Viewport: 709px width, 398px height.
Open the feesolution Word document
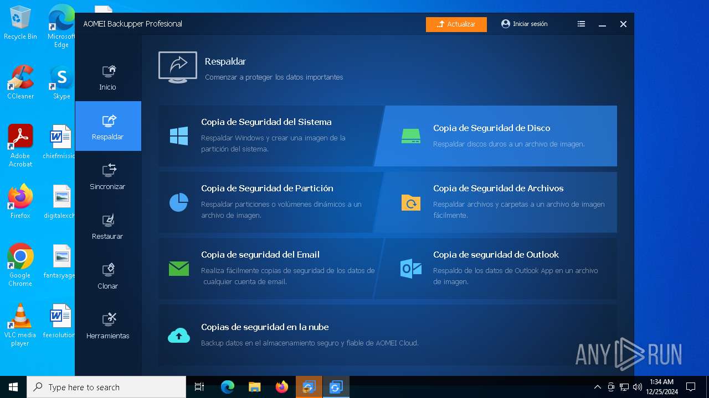coord(60,321)
